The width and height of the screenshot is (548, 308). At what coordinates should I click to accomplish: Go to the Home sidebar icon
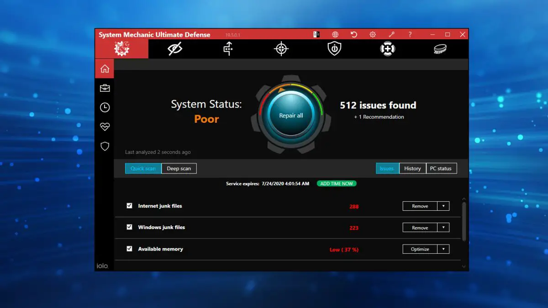coord(105,69)
